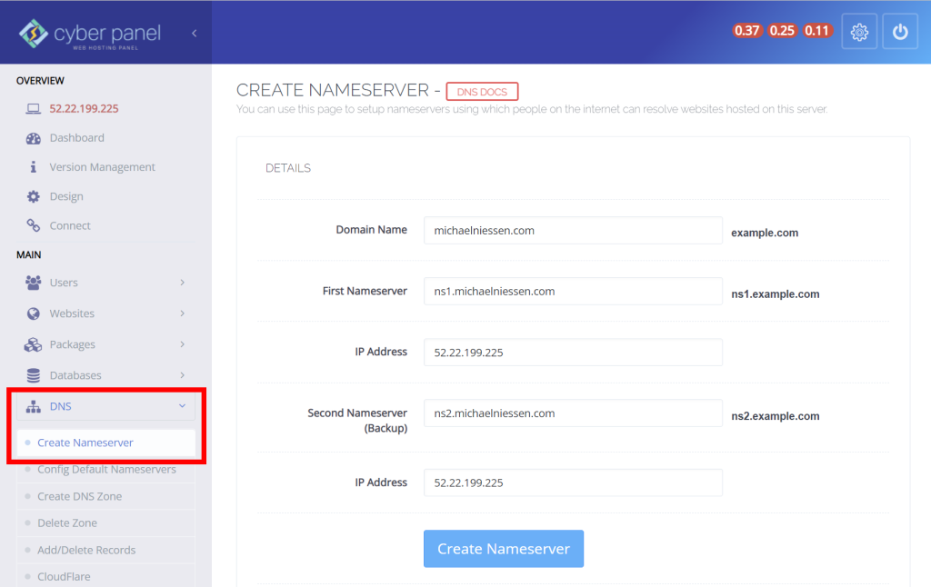This screenshot has width=931, height=587.
Task: Click the MAIN sidebar heading
Action: [28, 254]
